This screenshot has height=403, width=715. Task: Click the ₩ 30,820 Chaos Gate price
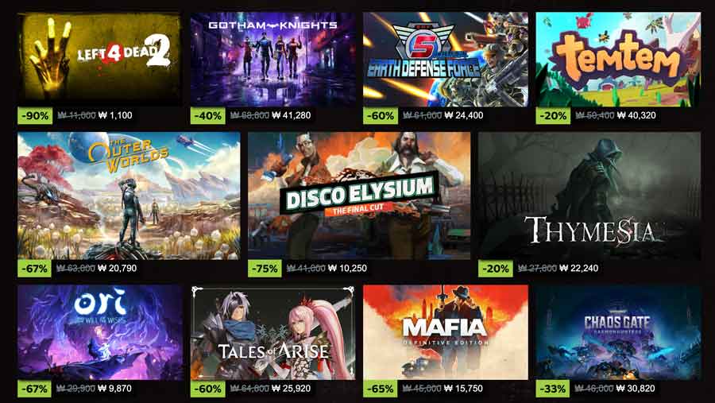[636, 389]
